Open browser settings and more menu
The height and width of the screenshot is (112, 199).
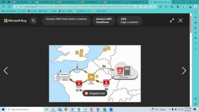click(x=190, y=7)
